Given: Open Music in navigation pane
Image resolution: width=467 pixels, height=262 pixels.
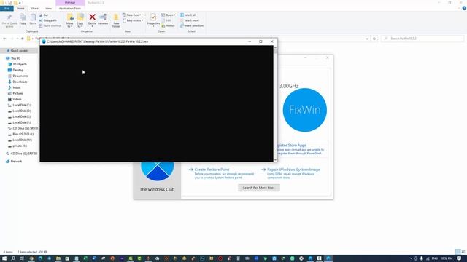Looking at the screenshot, I should pos(17,87).
